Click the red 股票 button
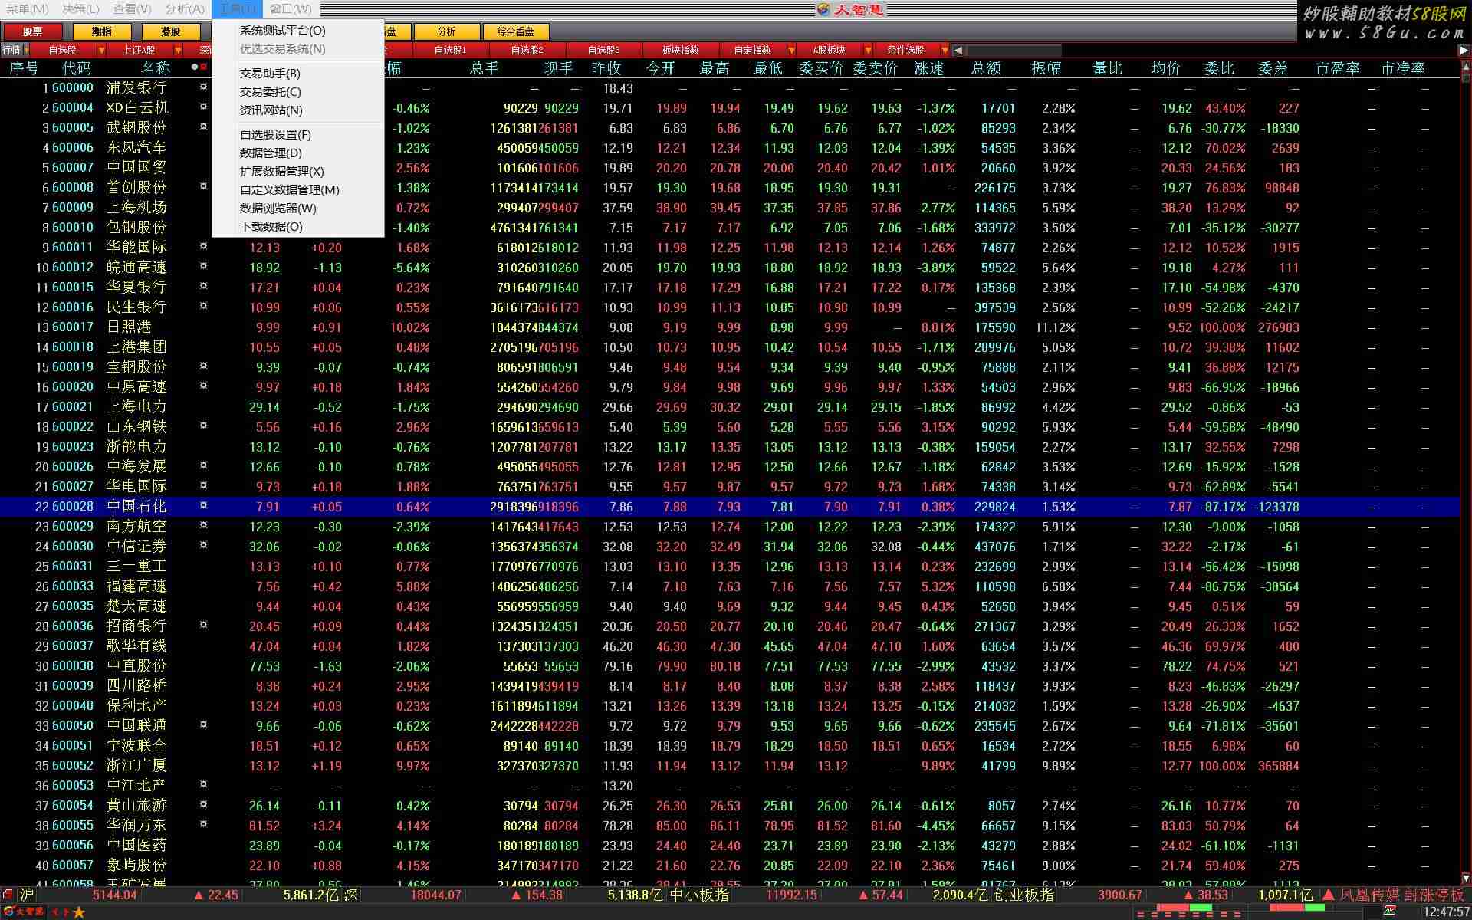Screen dimensions: 1472x920 pos(32,31)
